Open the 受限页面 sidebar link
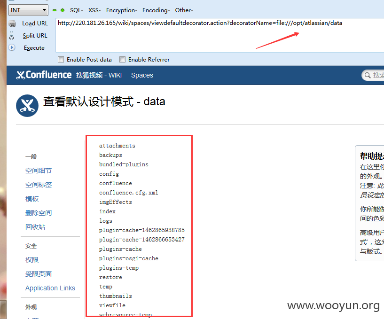This screenshot has height=319, width=384. point(39,274)
